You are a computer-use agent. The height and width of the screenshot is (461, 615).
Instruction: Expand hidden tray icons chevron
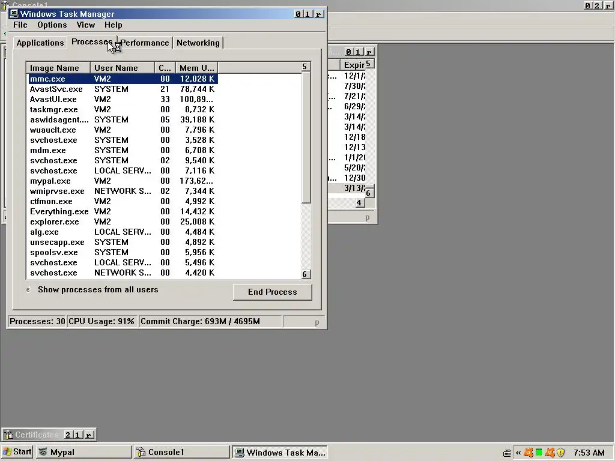point(518,453)
